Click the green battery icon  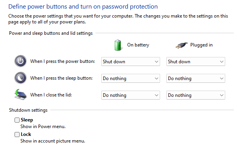[x=118, y=45]
